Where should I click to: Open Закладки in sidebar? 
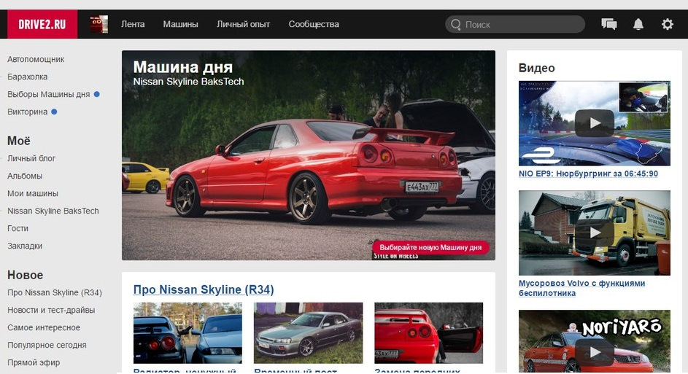click(x=25, y=246)
